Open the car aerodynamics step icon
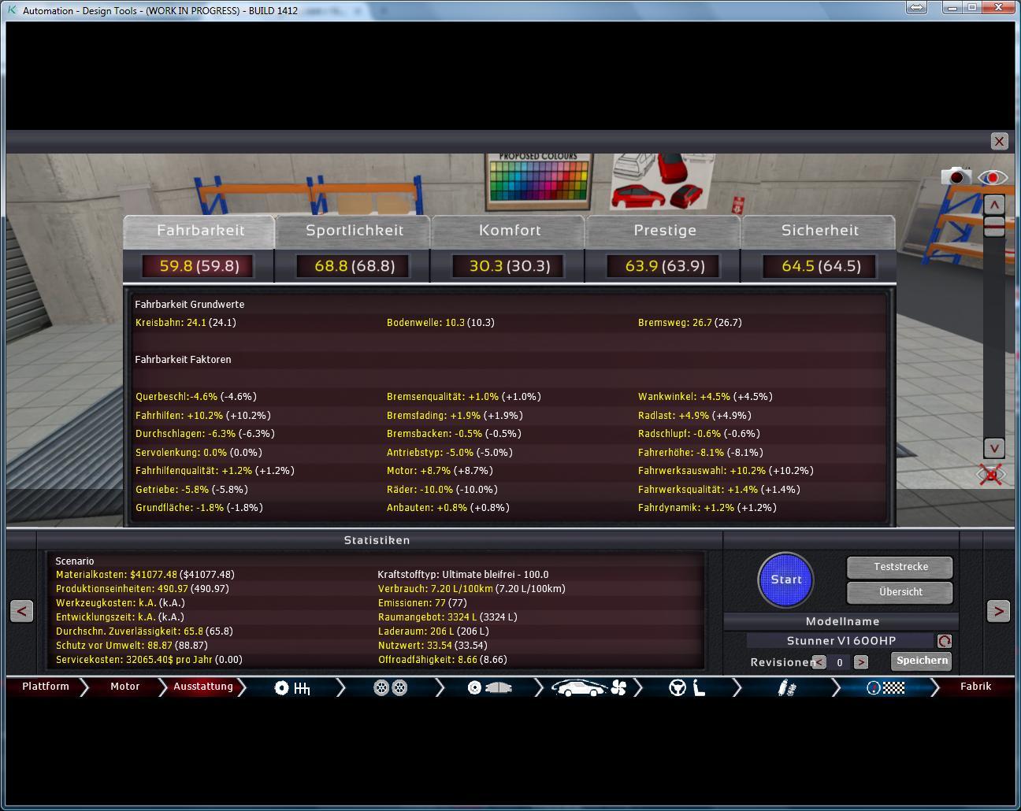Screen dimensions: 1021x811 pos(588,688)
